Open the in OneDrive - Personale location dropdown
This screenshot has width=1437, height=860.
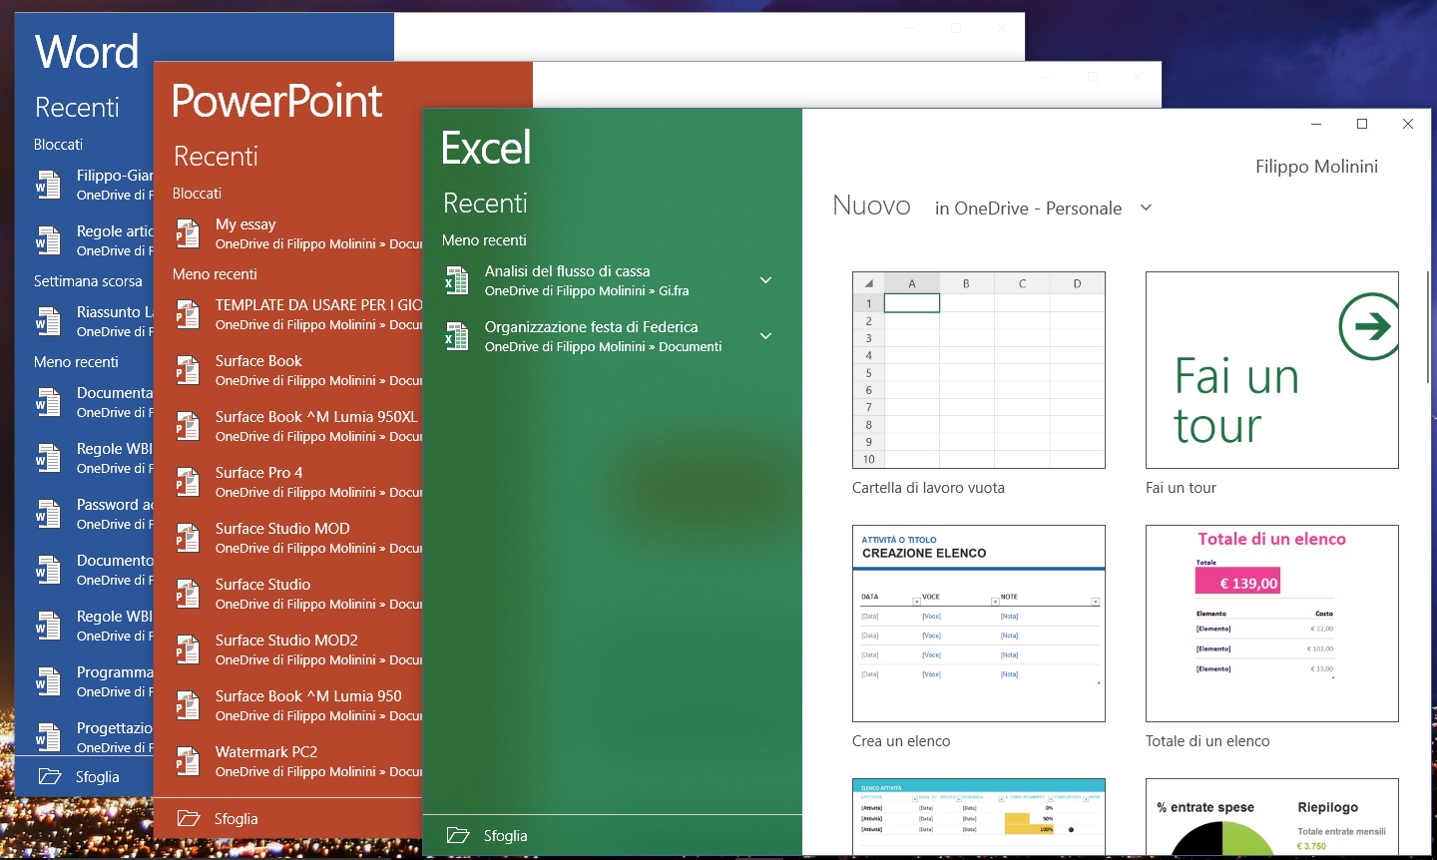[x=1043, y=208]
